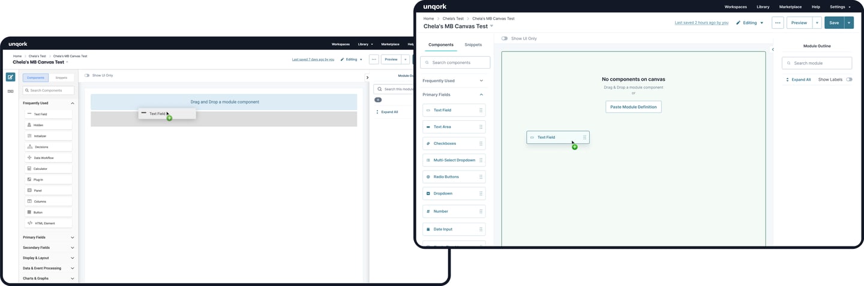Click the Save button
This screenshot has height=286, width=864.
coord(834,23)
